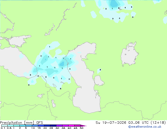Click the 'GFS' model label
The height and width of the screenshot is (129, 167).
[x=40, y=123]
